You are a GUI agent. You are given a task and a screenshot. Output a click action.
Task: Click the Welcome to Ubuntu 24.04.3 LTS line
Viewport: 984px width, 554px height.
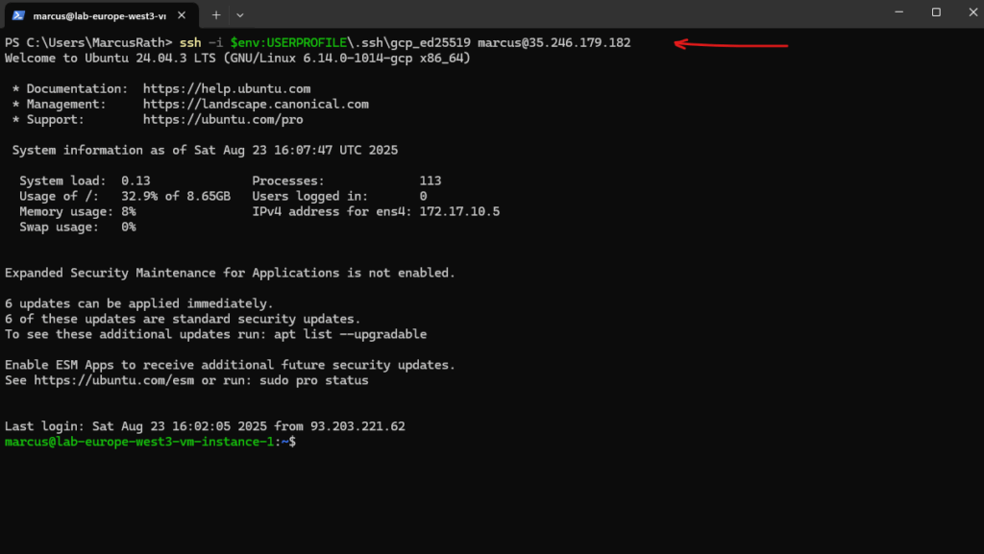click(237, 59)
